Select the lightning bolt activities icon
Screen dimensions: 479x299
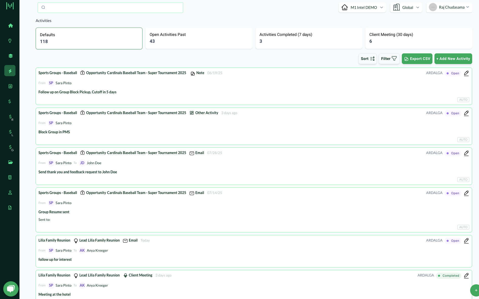(x=10, y=71)
